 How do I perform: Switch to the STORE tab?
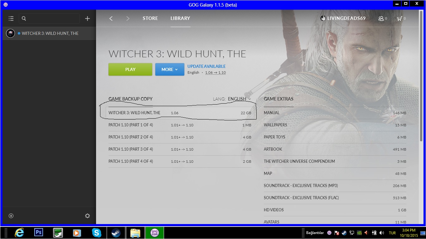coord(150,18)
